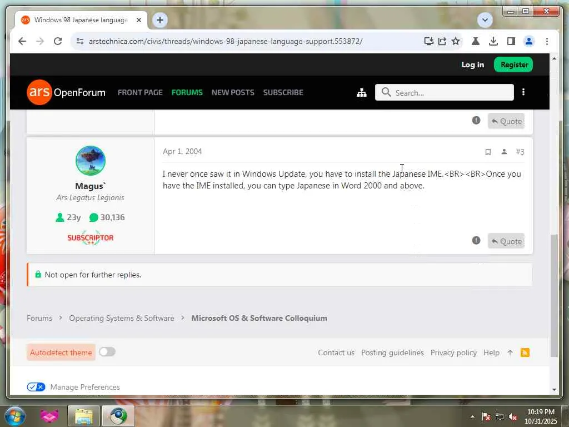Open the forum sitemap hierarchy icon

pos(361,93)
